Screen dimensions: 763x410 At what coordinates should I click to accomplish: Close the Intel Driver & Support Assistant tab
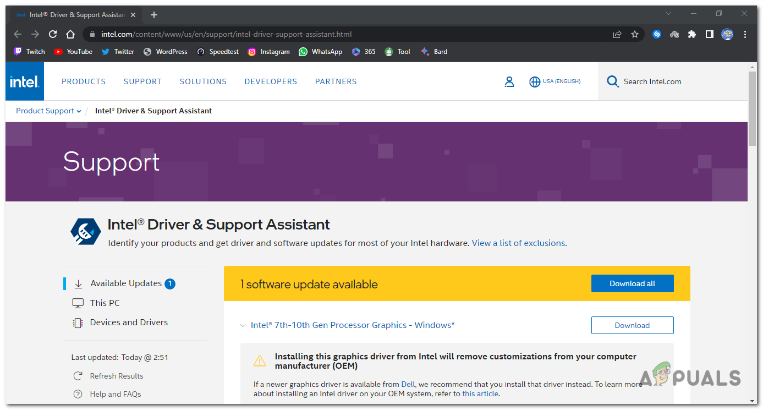tap(133, 15)
